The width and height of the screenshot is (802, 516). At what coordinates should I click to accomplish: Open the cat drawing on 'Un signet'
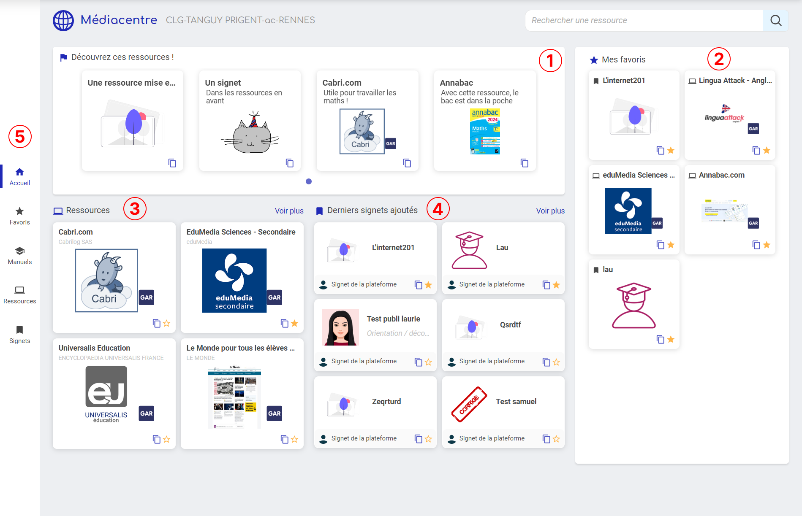coord(250,133)
